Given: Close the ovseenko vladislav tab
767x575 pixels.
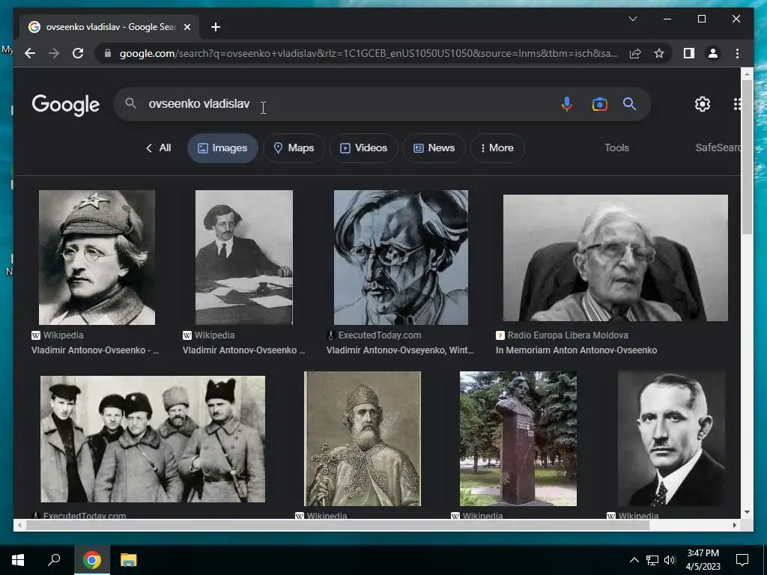Looking at the screenshot, I should pyautogui.click(x=187, y=27).
